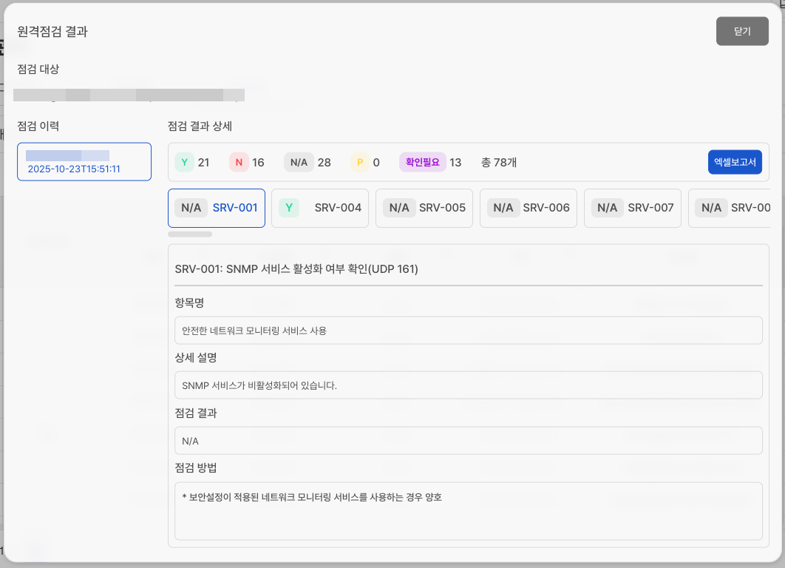Click the 점검 결과 field showing N/A
Viewport: 785px width, 568px height.
coord(468,441)
